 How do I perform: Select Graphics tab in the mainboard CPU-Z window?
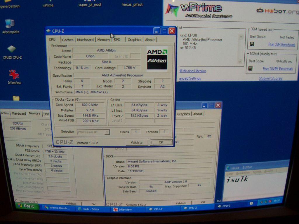point(183,114)
